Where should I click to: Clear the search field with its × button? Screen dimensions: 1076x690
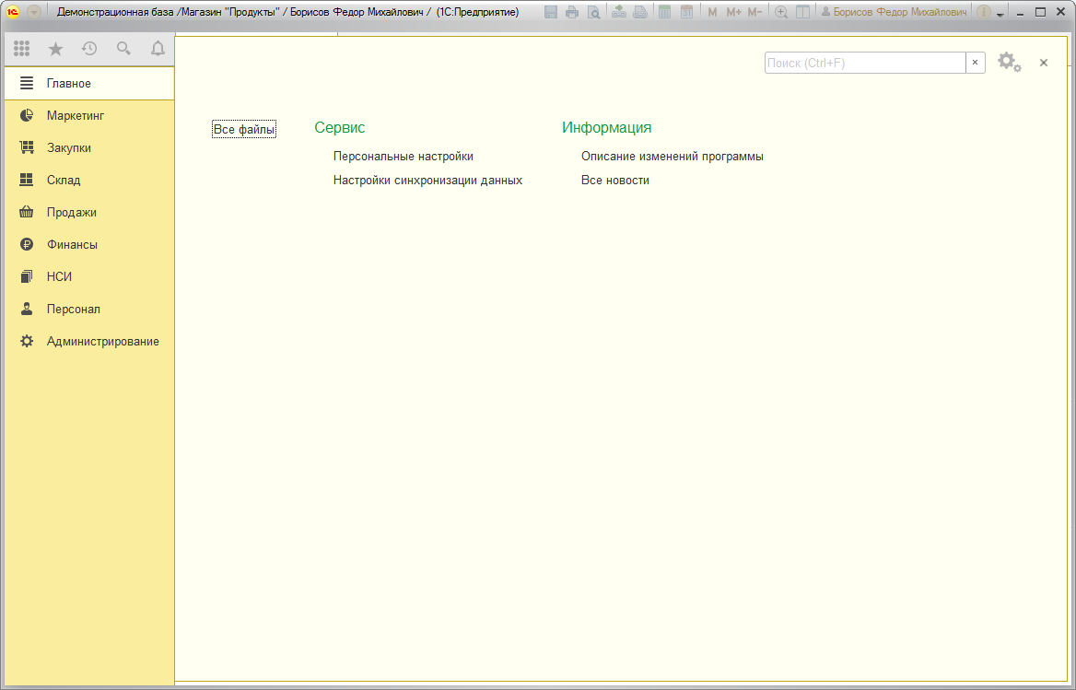pos(975,63)
